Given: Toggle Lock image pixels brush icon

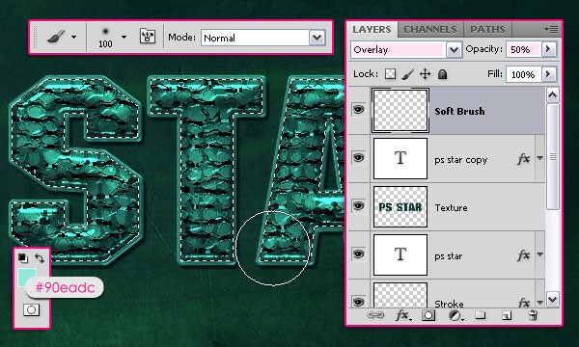Looking at the screenshot, I should click(x=407, y=74).
